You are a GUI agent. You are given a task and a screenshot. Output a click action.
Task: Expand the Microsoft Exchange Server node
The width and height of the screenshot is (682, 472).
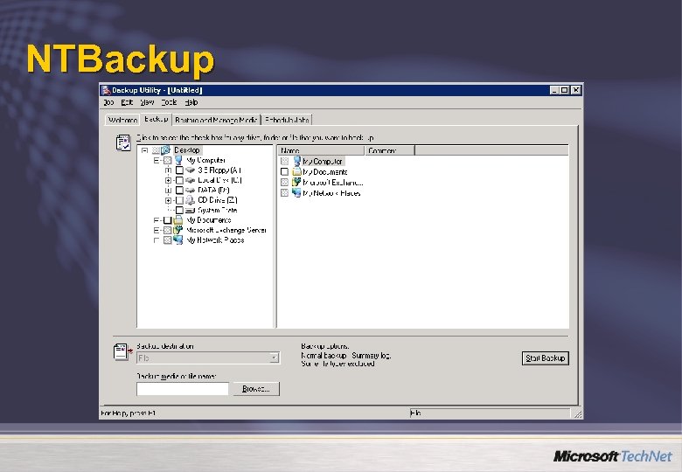click(x=157, y=231)
